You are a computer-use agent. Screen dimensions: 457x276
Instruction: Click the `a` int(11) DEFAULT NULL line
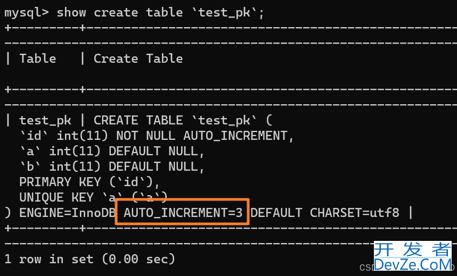[x=112, y=152]
